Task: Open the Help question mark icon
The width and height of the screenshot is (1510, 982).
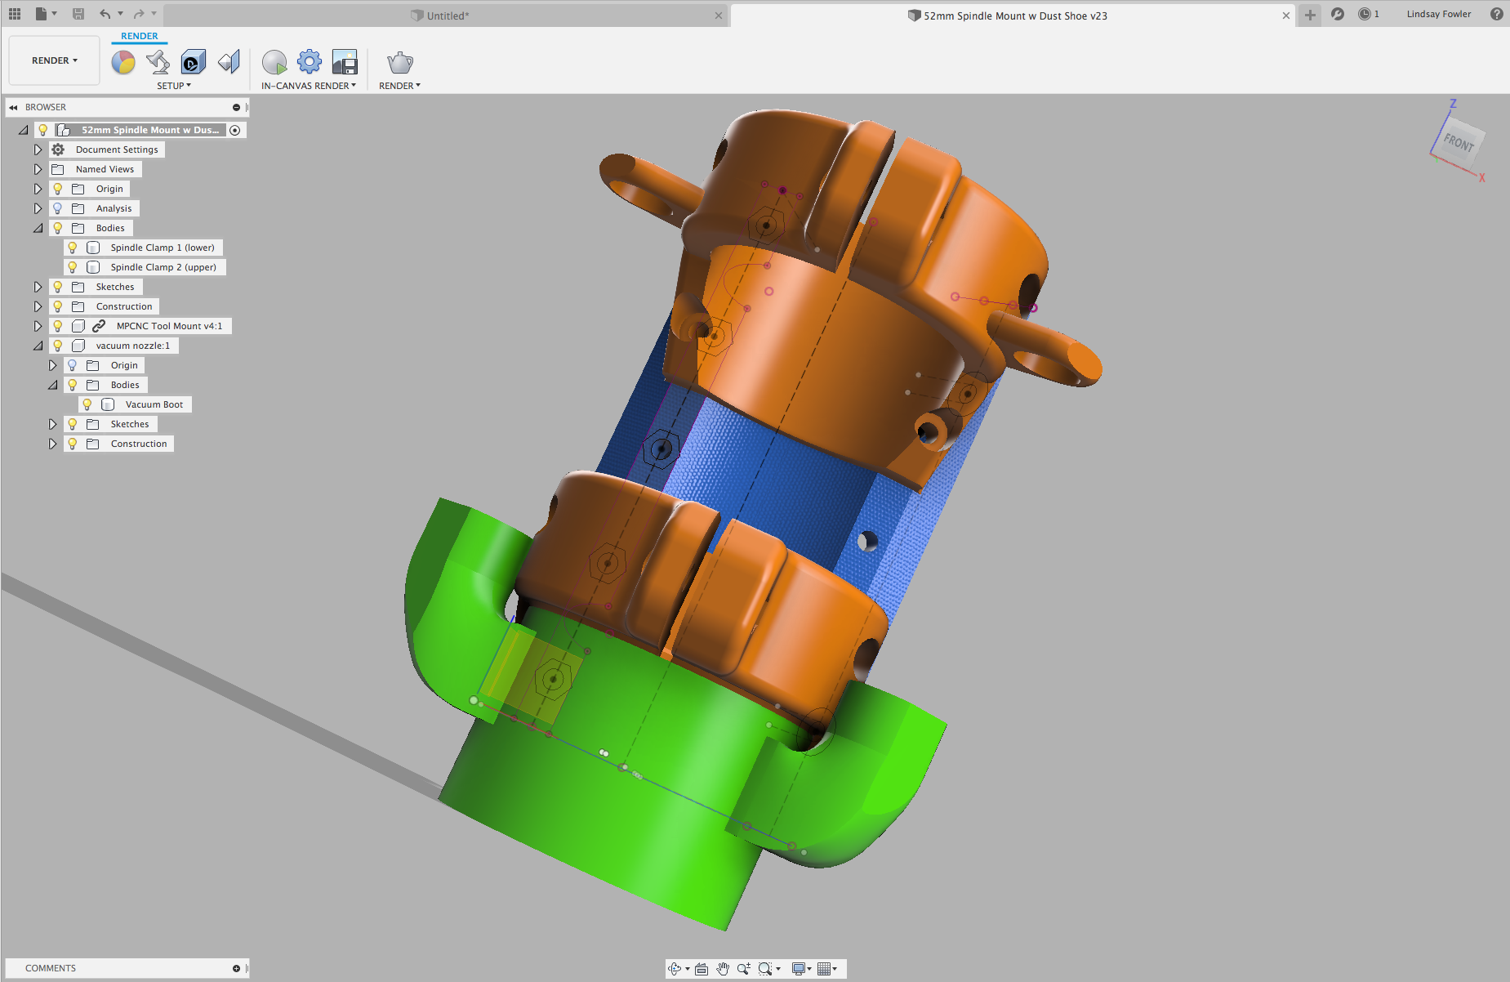Action: [1497, 14]
